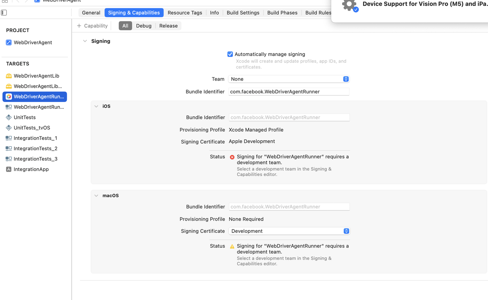
Task: Switch to the General tab
Action: click(91, 13)
